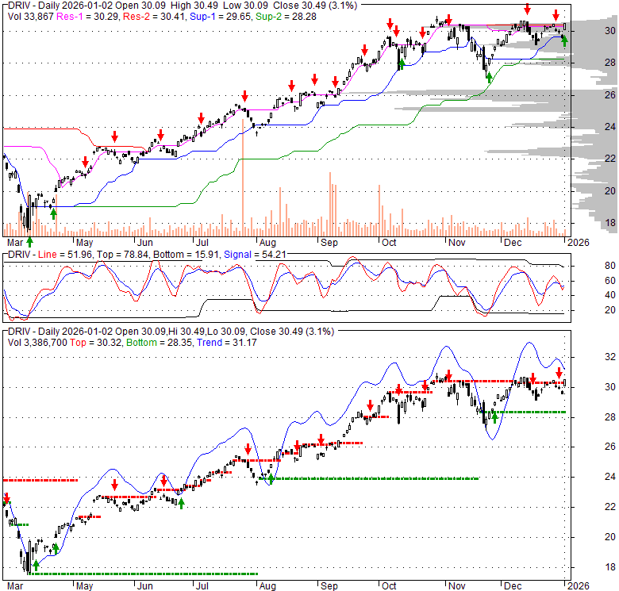Click the 'Jul' label on top chart axis
The width and height of the screenshot is (619, 591).
click(x=202, y=243)
